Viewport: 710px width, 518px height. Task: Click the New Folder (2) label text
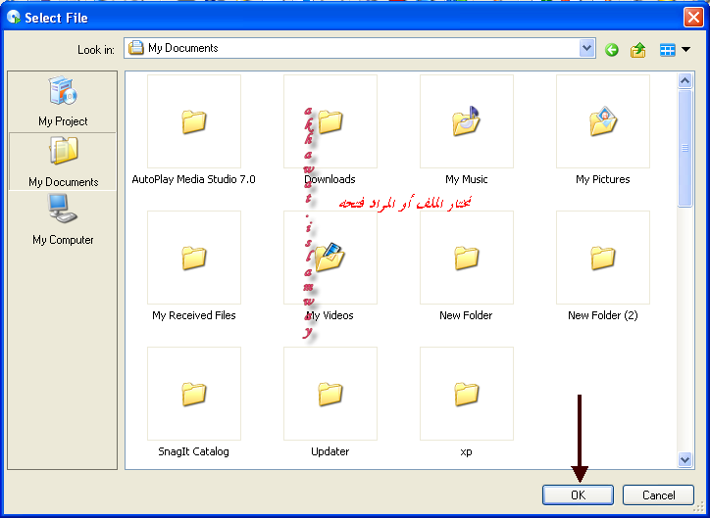[x=603, y=315]
